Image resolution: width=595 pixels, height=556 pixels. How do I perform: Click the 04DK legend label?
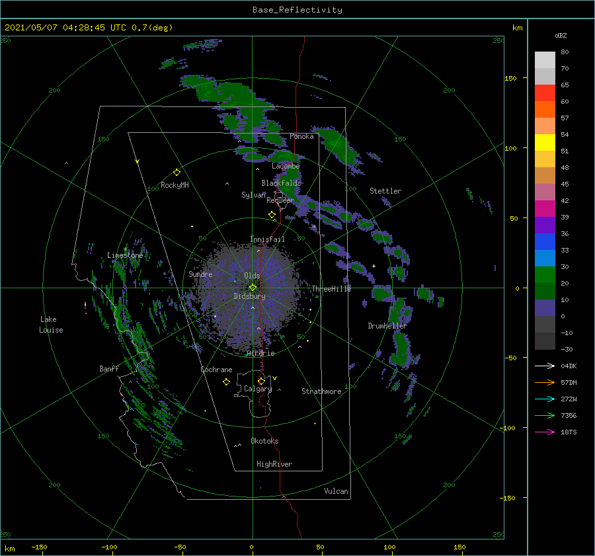coord(569,366)
